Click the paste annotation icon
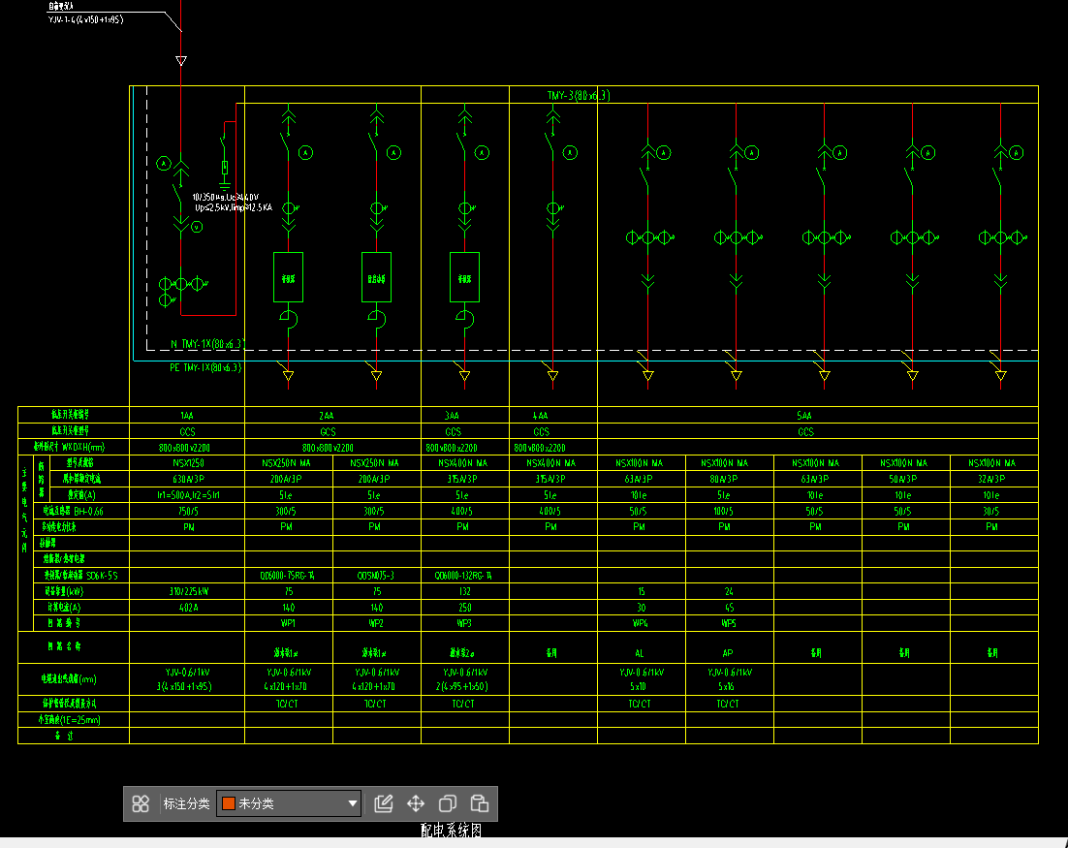This screenshot has height=848, width=1068. (x=480, y=803)
